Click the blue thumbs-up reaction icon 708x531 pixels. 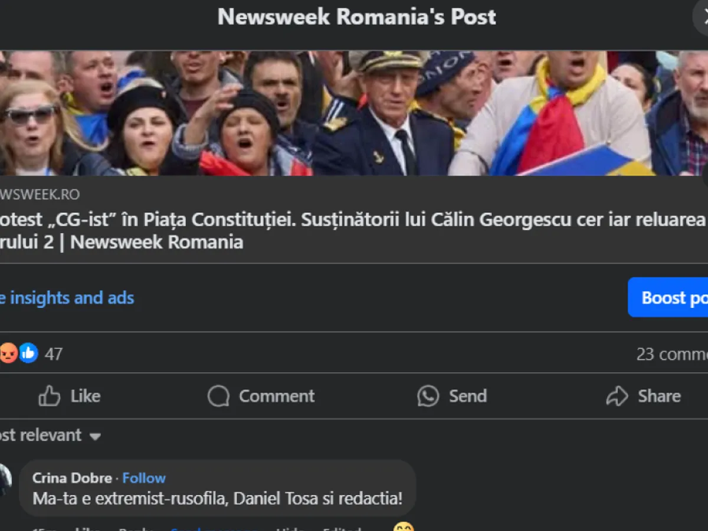point(28,353)
